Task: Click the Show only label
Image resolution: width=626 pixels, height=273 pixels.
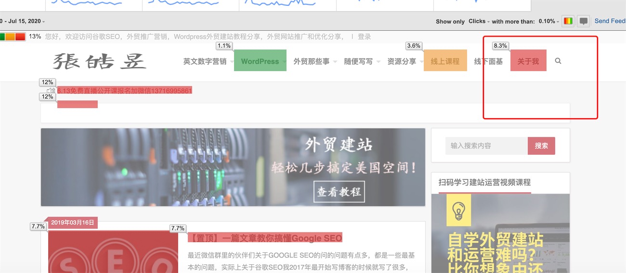Action: [450, 21]
